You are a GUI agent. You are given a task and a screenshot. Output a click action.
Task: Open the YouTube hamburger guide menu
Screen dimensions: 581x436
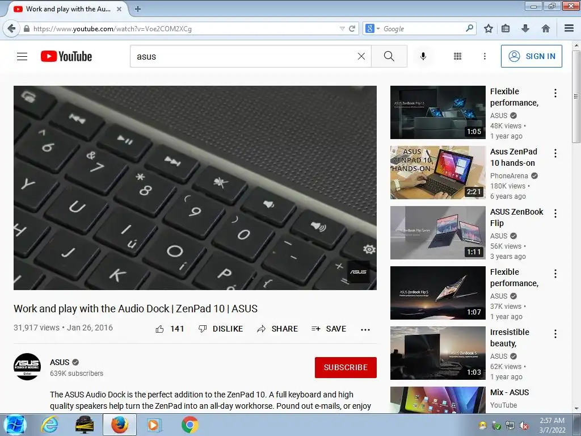pos(22,56)
